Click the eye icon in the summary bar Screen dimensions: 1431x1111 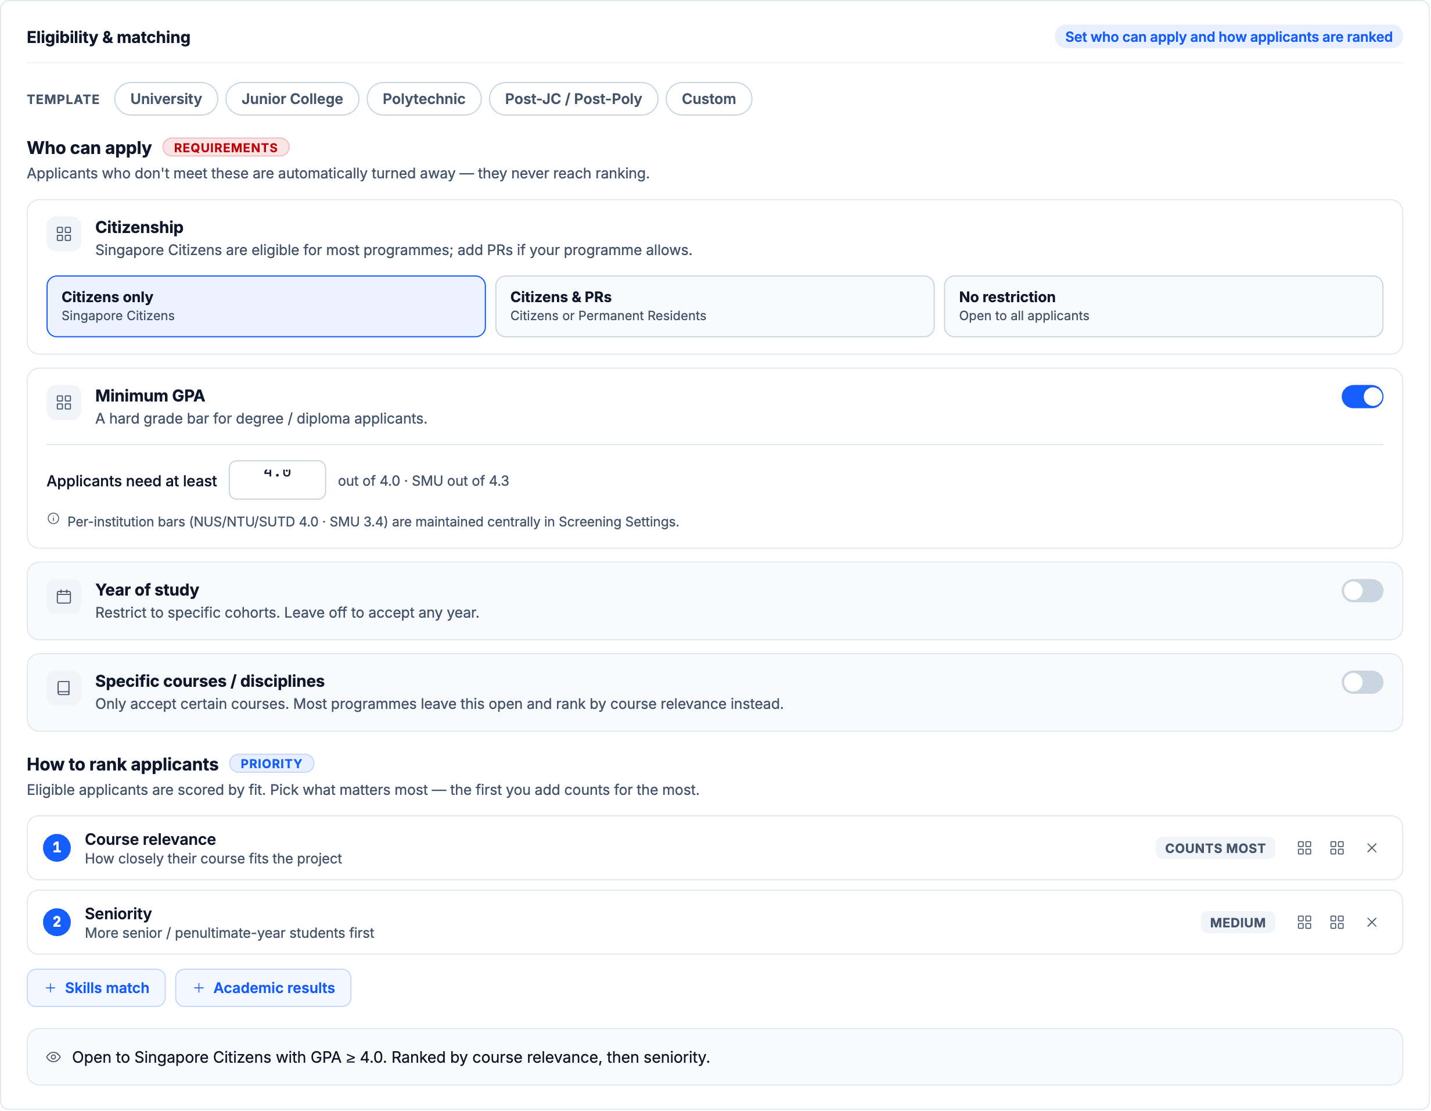pyautogui.click(x=54, y=1058)
